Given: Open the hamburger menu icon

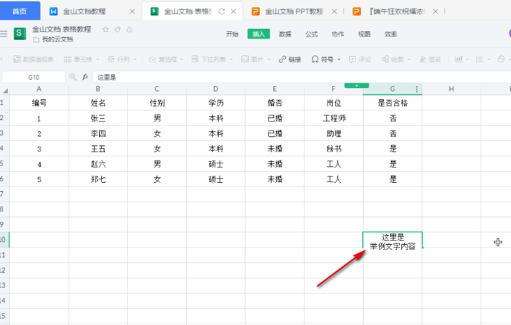Looking at the screenshot, I should tap(4, 33).
